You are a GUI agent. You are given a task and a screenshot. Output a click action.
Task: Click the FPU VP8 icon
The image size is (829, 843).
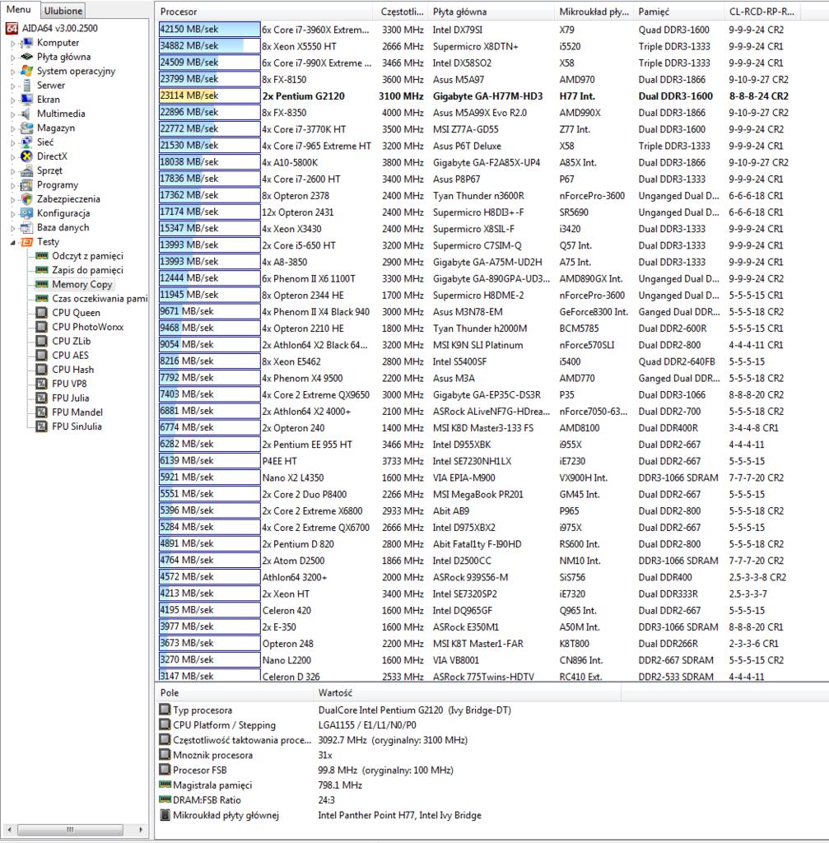(x=41, y=384)
